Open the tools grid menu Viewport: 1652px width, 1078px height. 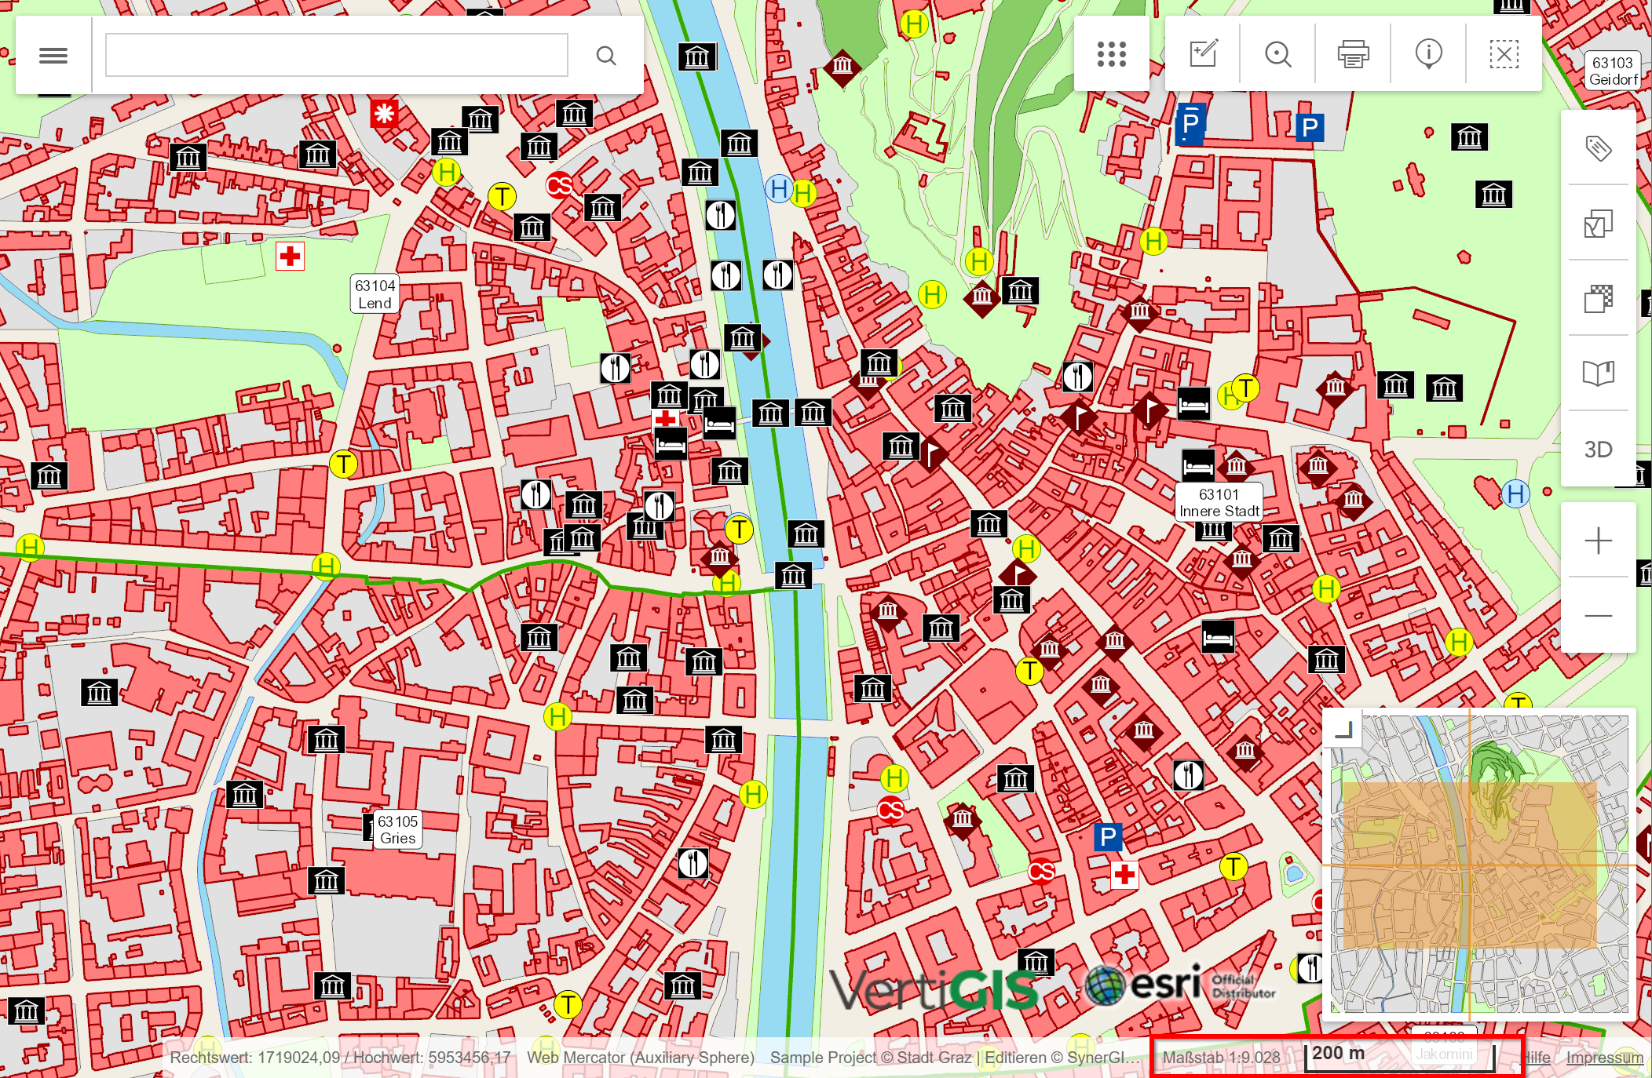coord(1112,53)
